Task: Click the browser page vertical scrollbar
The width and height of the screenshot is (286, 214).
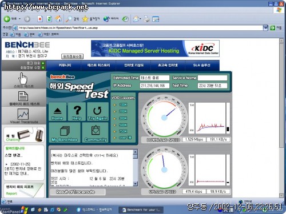Action: click(x=281, y=95)
